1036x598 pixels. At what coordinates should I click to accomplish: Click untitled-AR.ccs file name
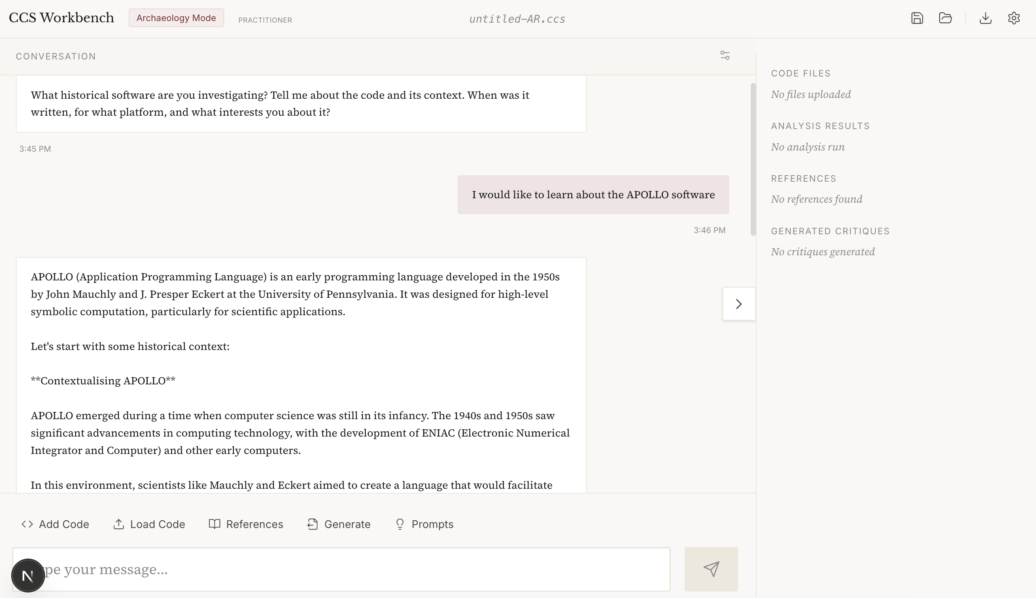517,19
